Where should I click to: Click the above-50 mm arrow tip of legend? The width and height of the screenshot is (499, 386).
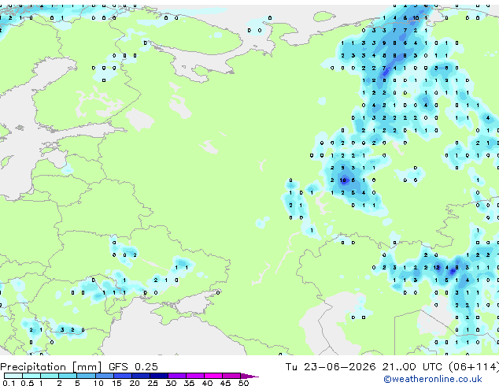tap(249, 376)
